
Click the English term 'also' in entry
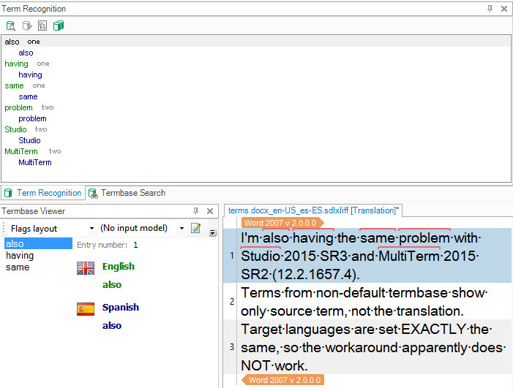point(112,285)
